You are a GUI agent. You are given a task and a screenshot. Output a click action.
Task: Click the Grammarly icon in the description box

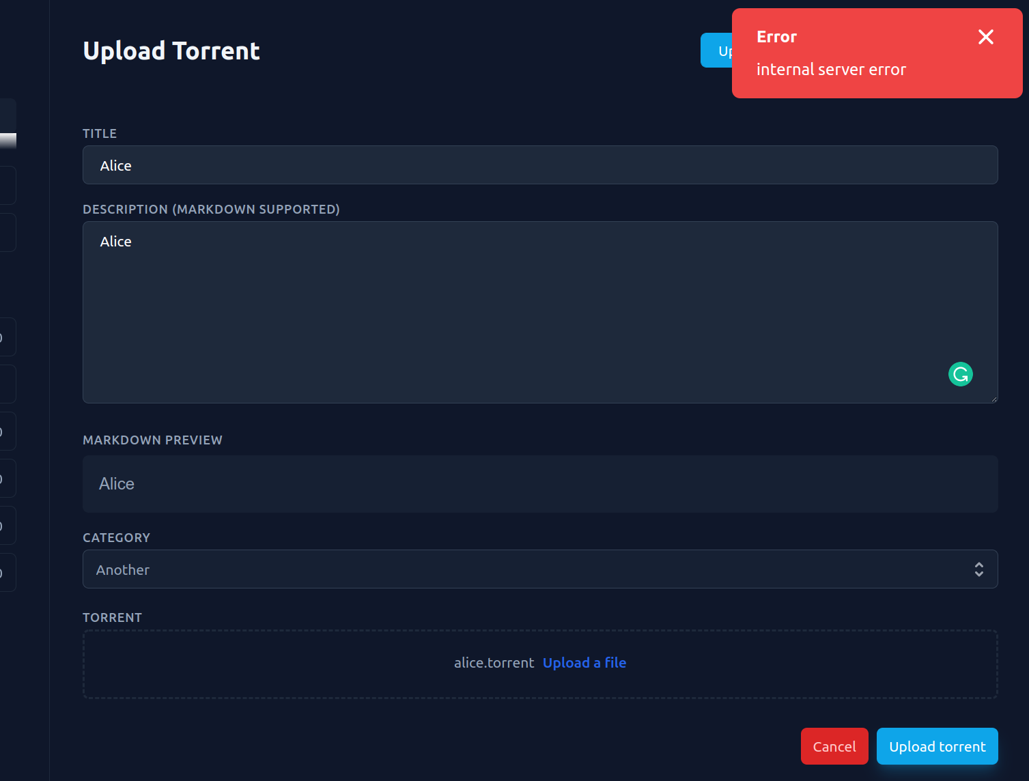click(960, 374)
